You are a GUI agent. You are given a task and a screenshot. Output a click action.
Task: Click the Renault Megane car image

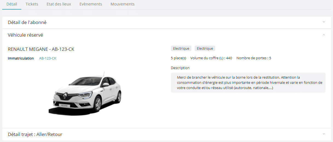coord(85,93)
